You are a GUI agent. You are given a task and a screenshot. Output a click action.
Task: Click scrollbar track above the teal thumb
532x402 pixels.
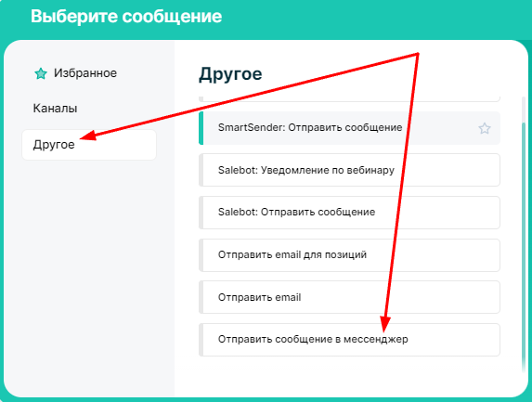(x=524, y=110)
